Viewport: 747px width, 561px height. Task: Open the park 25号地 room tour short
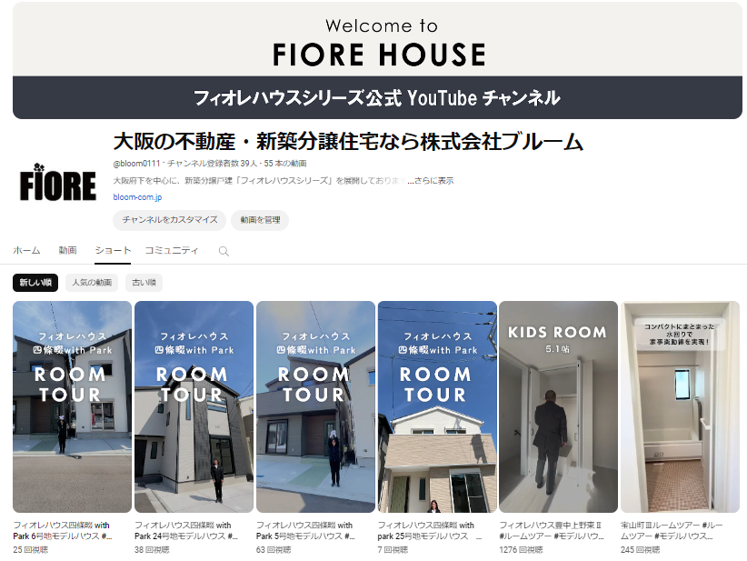(437, 406)
